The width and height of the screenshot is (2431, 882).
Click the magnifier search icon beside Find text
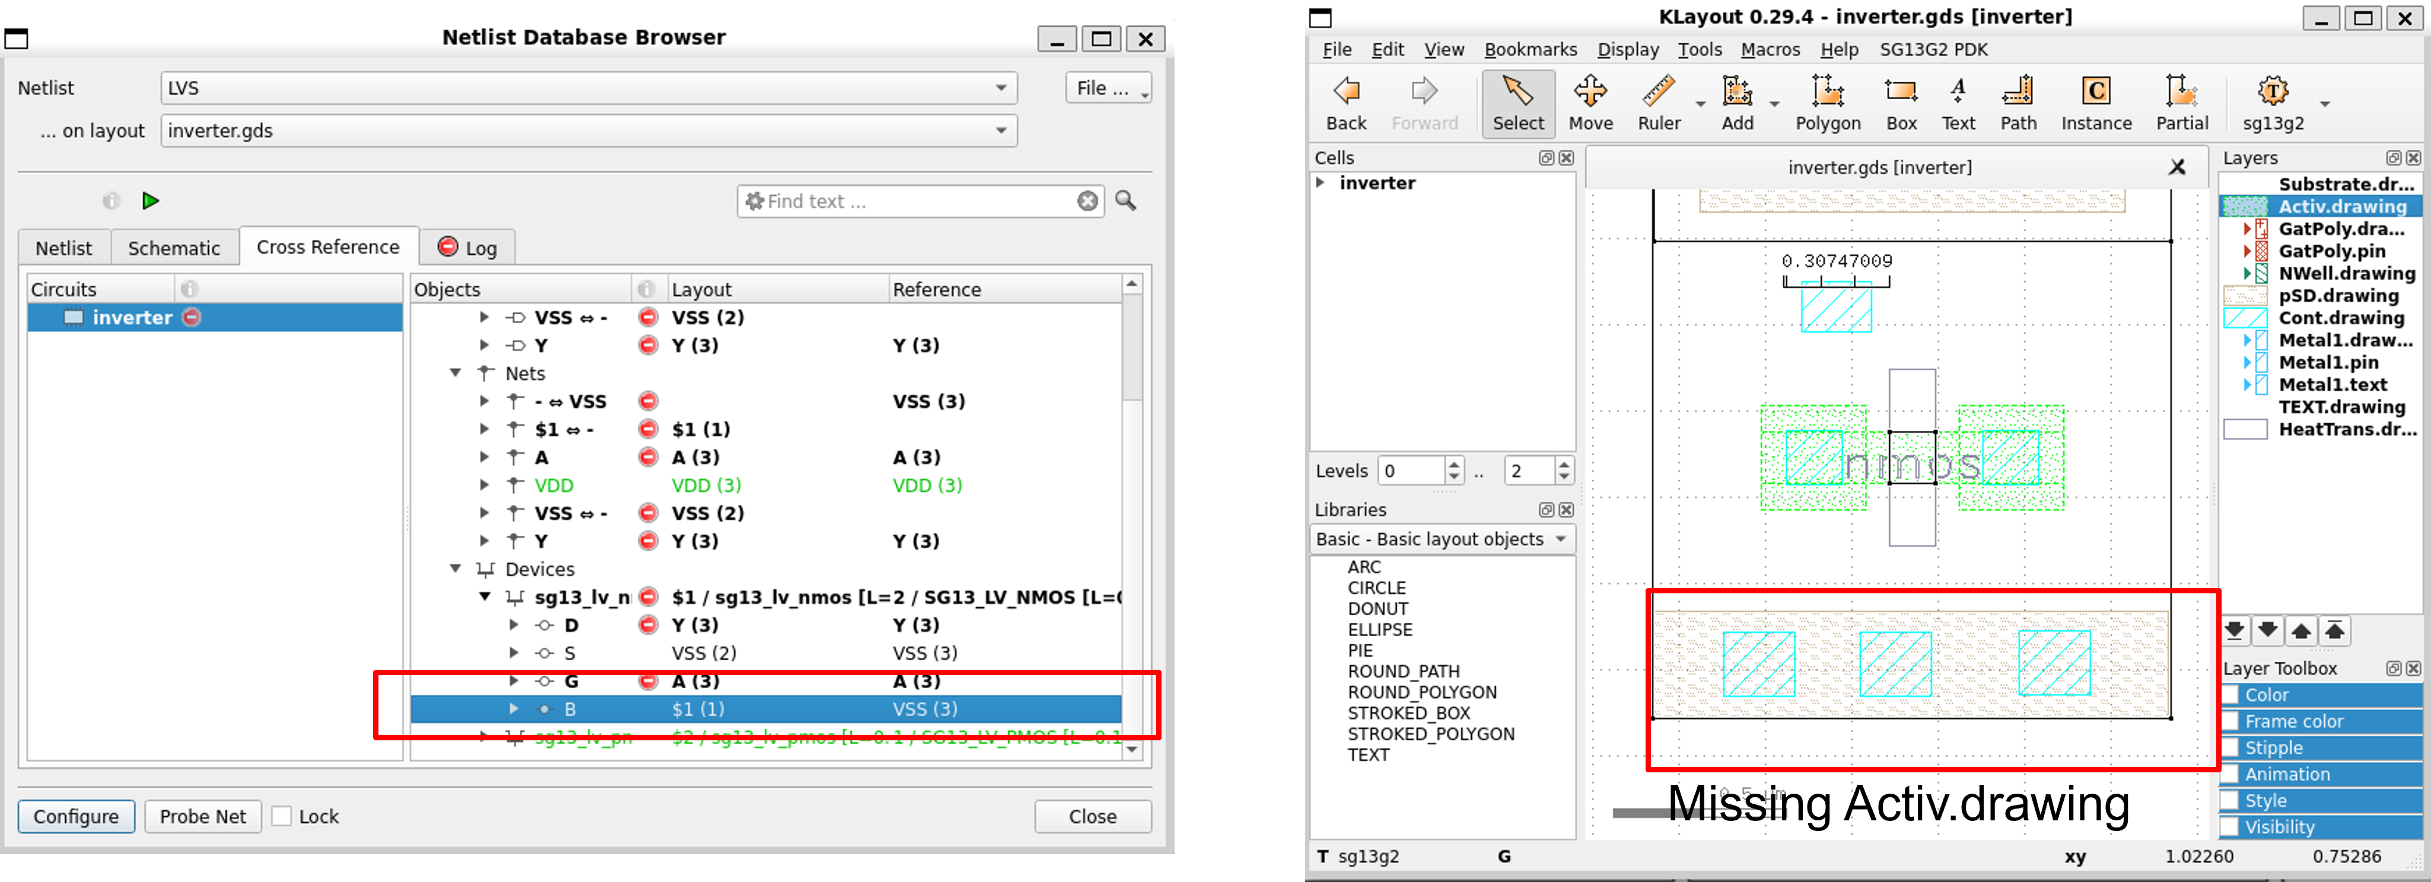click(x=1126, y=201)
